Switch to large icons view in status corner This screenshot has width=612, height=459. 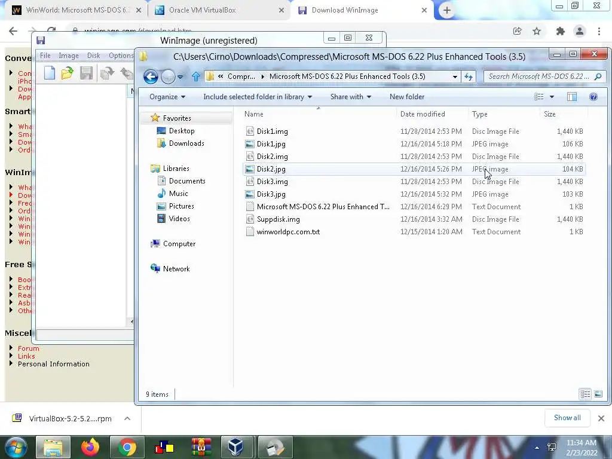pos(598,394)
